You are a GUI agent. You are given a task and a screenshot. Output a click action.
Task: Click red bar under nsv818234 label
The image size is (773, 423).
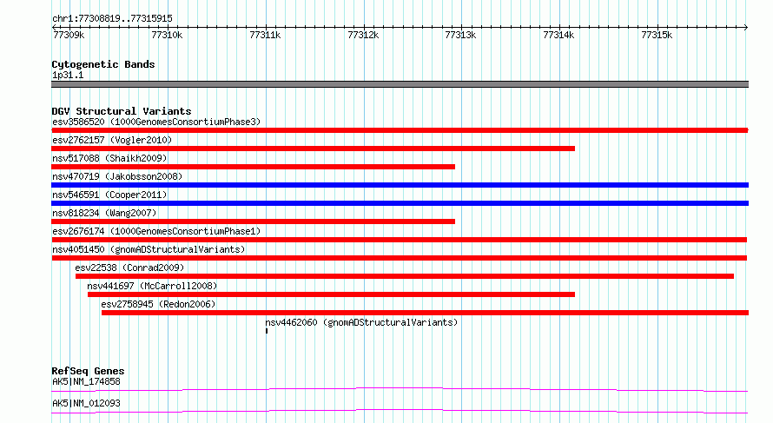254,221
